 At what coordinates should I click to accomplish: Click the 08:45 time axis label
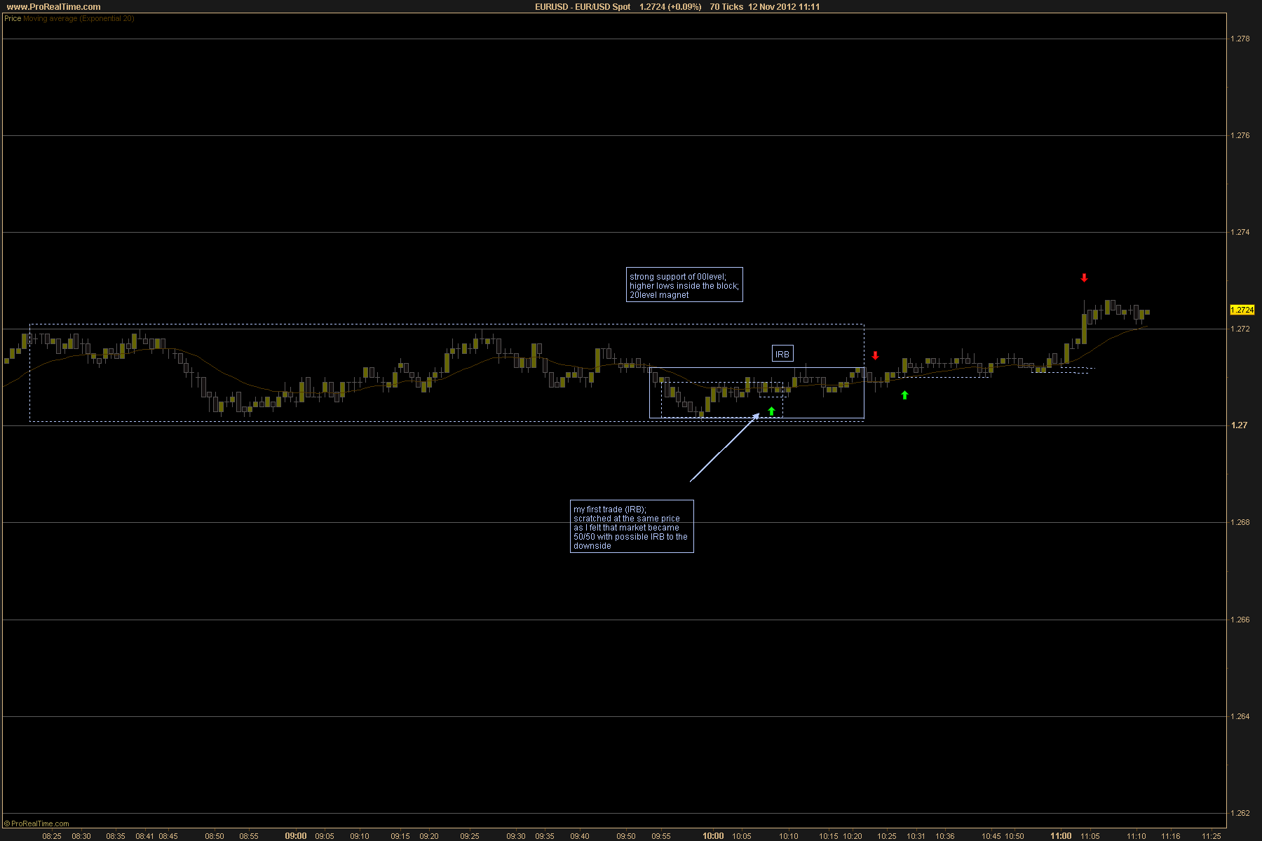click(168, 836)
